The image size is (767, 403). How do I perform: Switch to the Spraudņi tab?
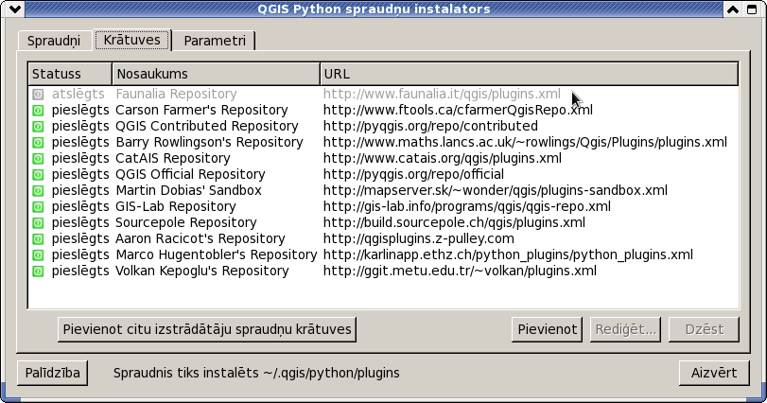(54, 41)
